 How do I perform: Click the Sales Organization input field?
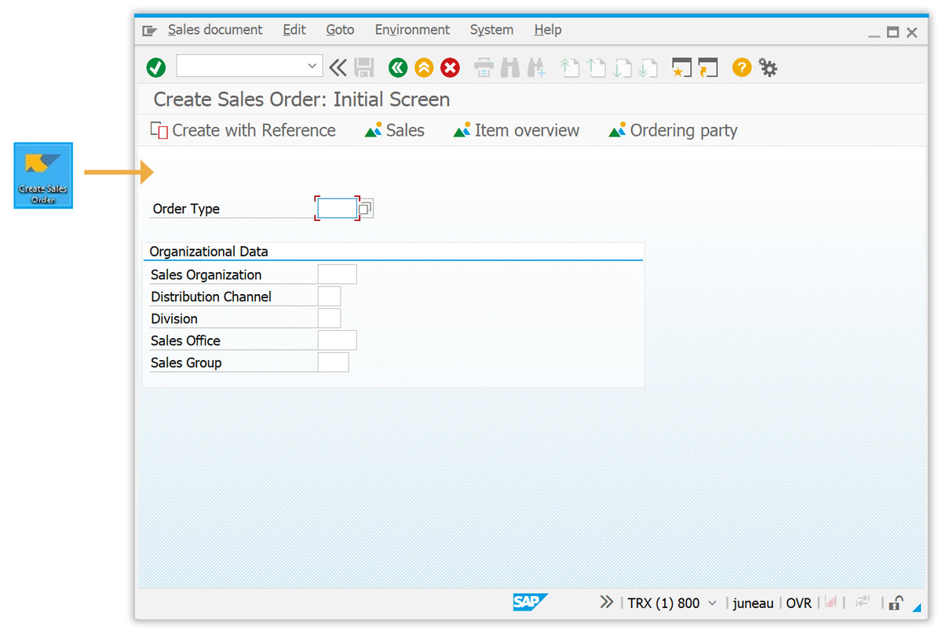(337, 275)
